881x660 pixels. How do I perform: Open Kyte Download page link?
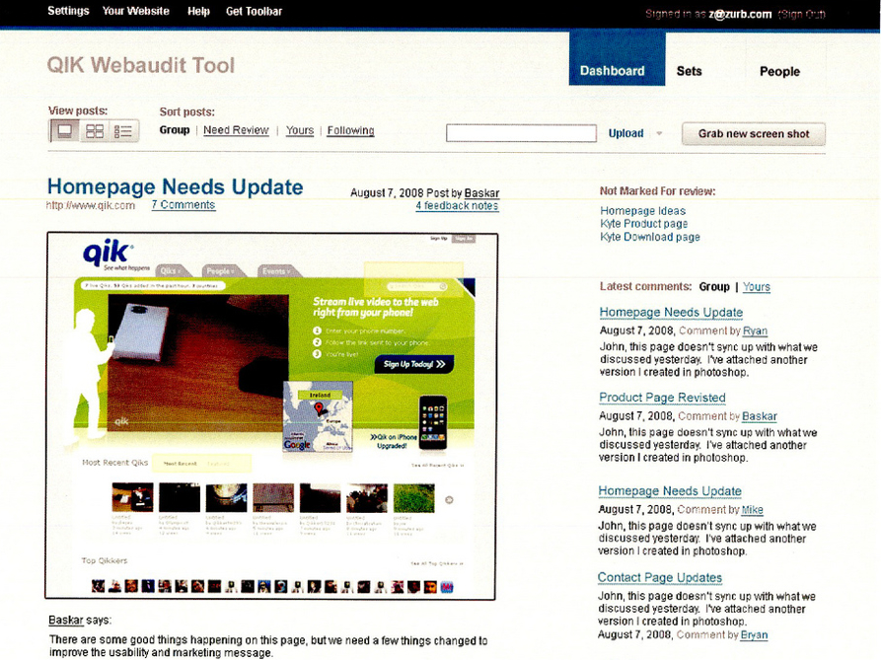pyautogui.click(x=650, y=237)
